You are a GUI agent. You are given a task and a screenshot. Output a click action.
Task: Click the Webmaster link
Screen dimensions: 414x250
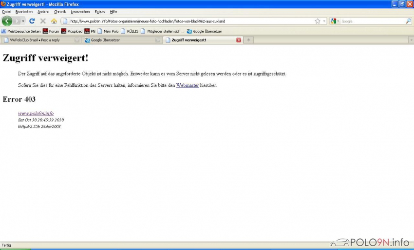coord(187,85)
